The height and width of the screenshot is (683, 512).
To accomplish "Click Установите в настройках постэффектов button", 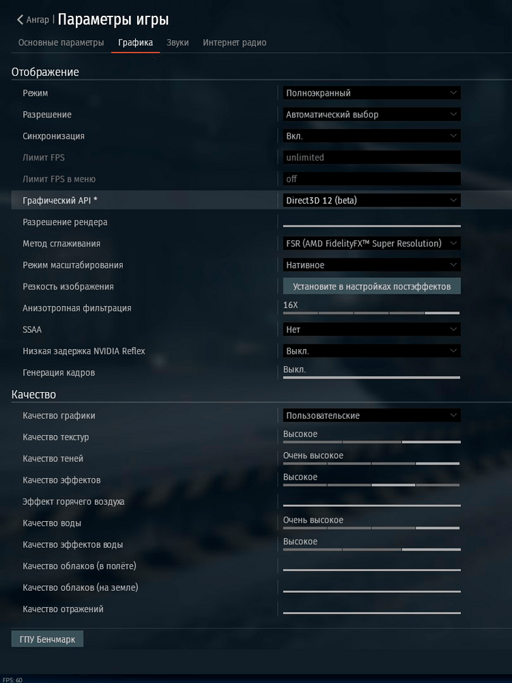I will [x=372, y=286].
